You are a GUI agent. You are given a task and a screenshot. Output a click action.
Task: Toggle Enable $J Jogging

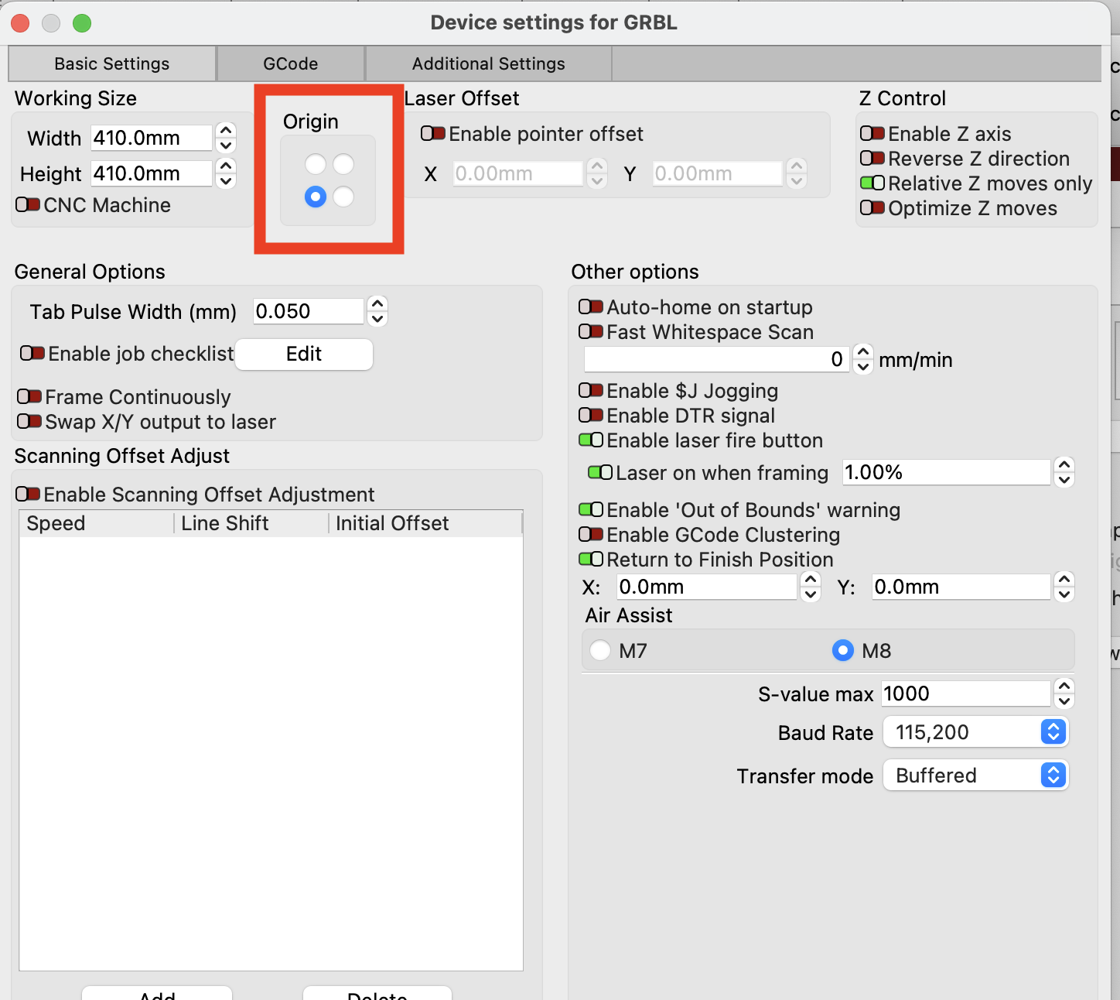(591, 391)
